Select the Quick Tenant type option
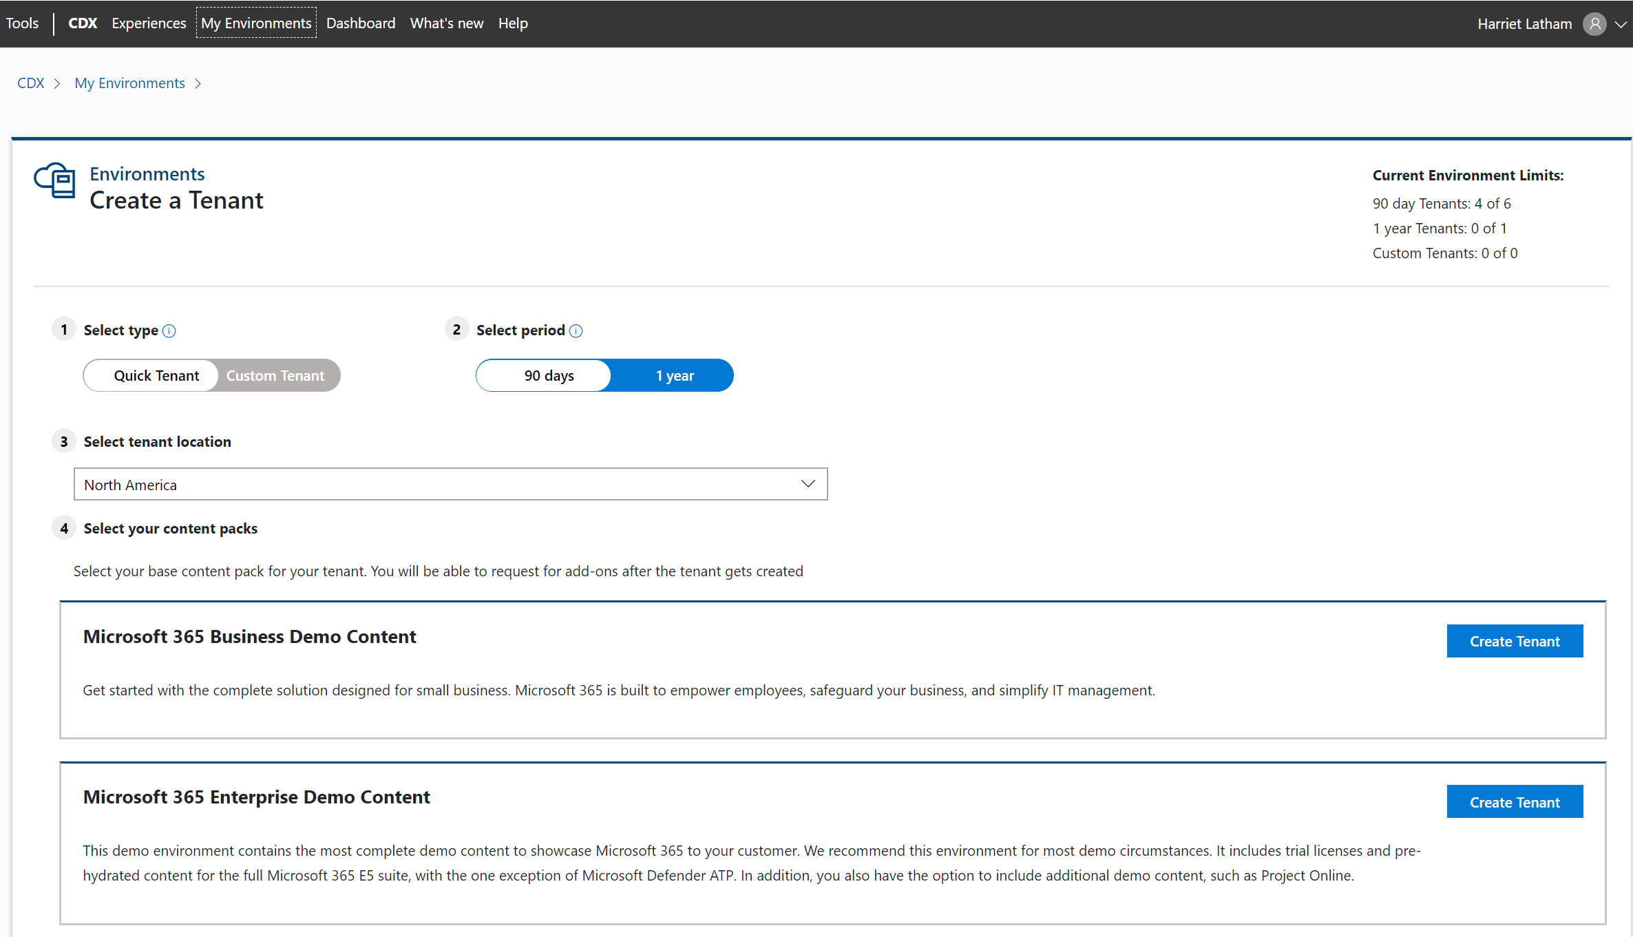The height and width of the screenshot is (937, 1633). [151, 375]
